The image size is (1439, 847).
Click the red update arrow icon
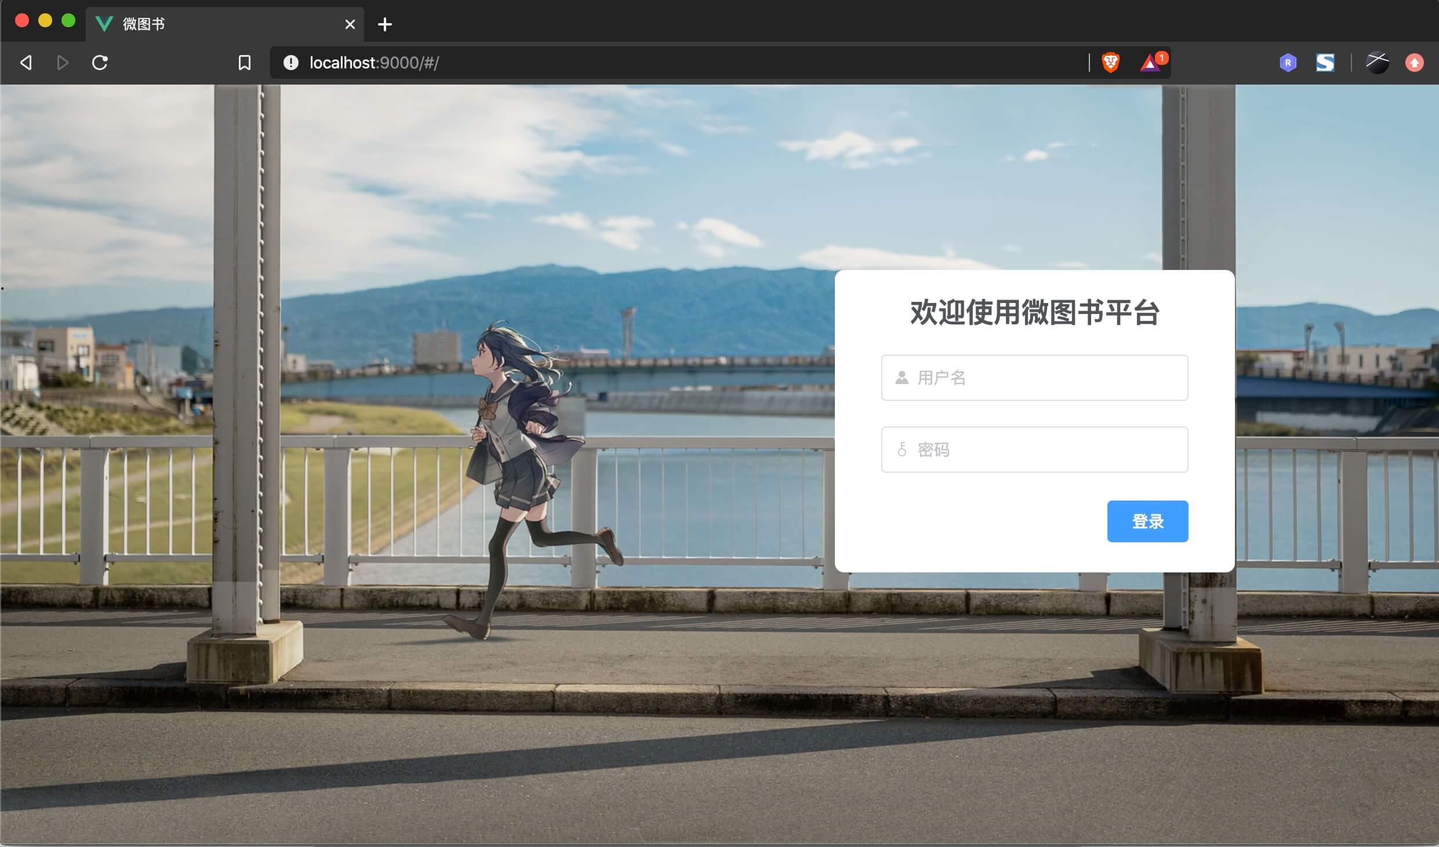(x=1414, y=63)
